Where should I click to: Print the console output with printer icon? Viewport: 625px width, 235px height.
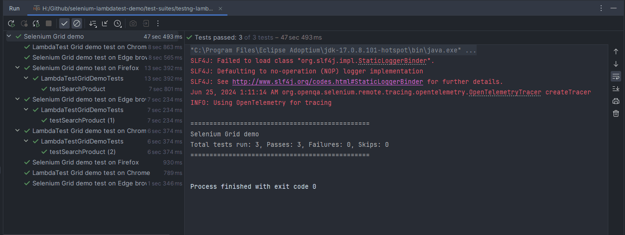point(616,101)
